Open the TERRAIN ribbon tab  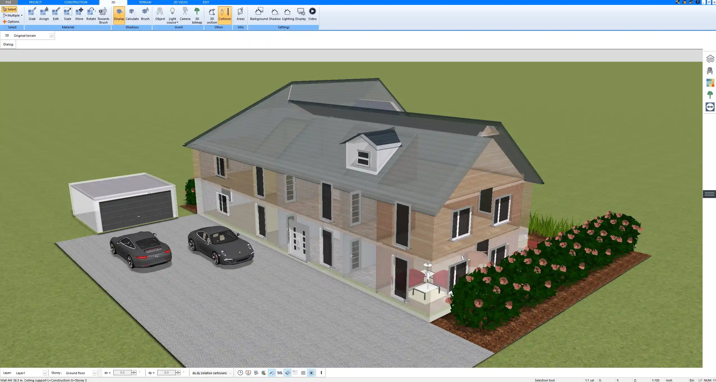[145, 2]
